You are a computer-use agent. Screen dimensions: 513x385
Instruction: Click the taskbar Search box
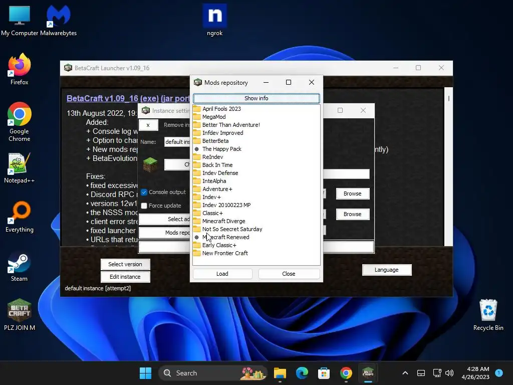[212, 373]
